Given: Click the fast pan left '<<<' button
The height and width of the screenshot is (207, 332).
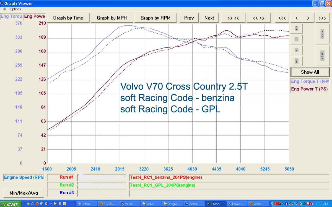Looking at the screenshot, I should coord(282,18).
